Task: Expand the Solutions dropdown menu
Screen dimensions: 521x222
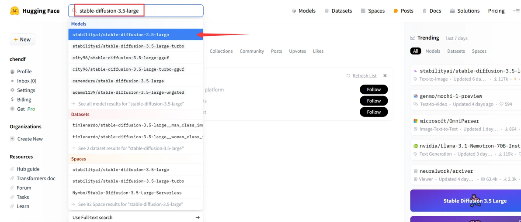Action: pyautogui.click(x=465, y=11)
